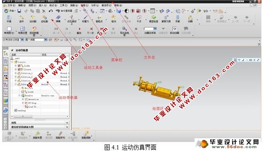Screen dimensions: 263x151
Task: Click the 装配序列 assembly sequence icon
Action: 60,135
